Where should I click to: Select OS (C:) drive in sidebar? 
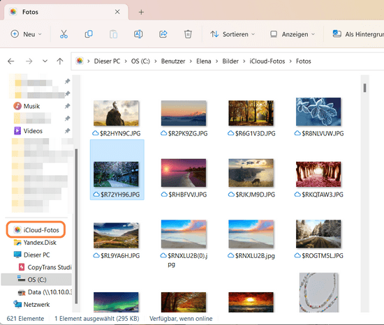tap(36, 280)
